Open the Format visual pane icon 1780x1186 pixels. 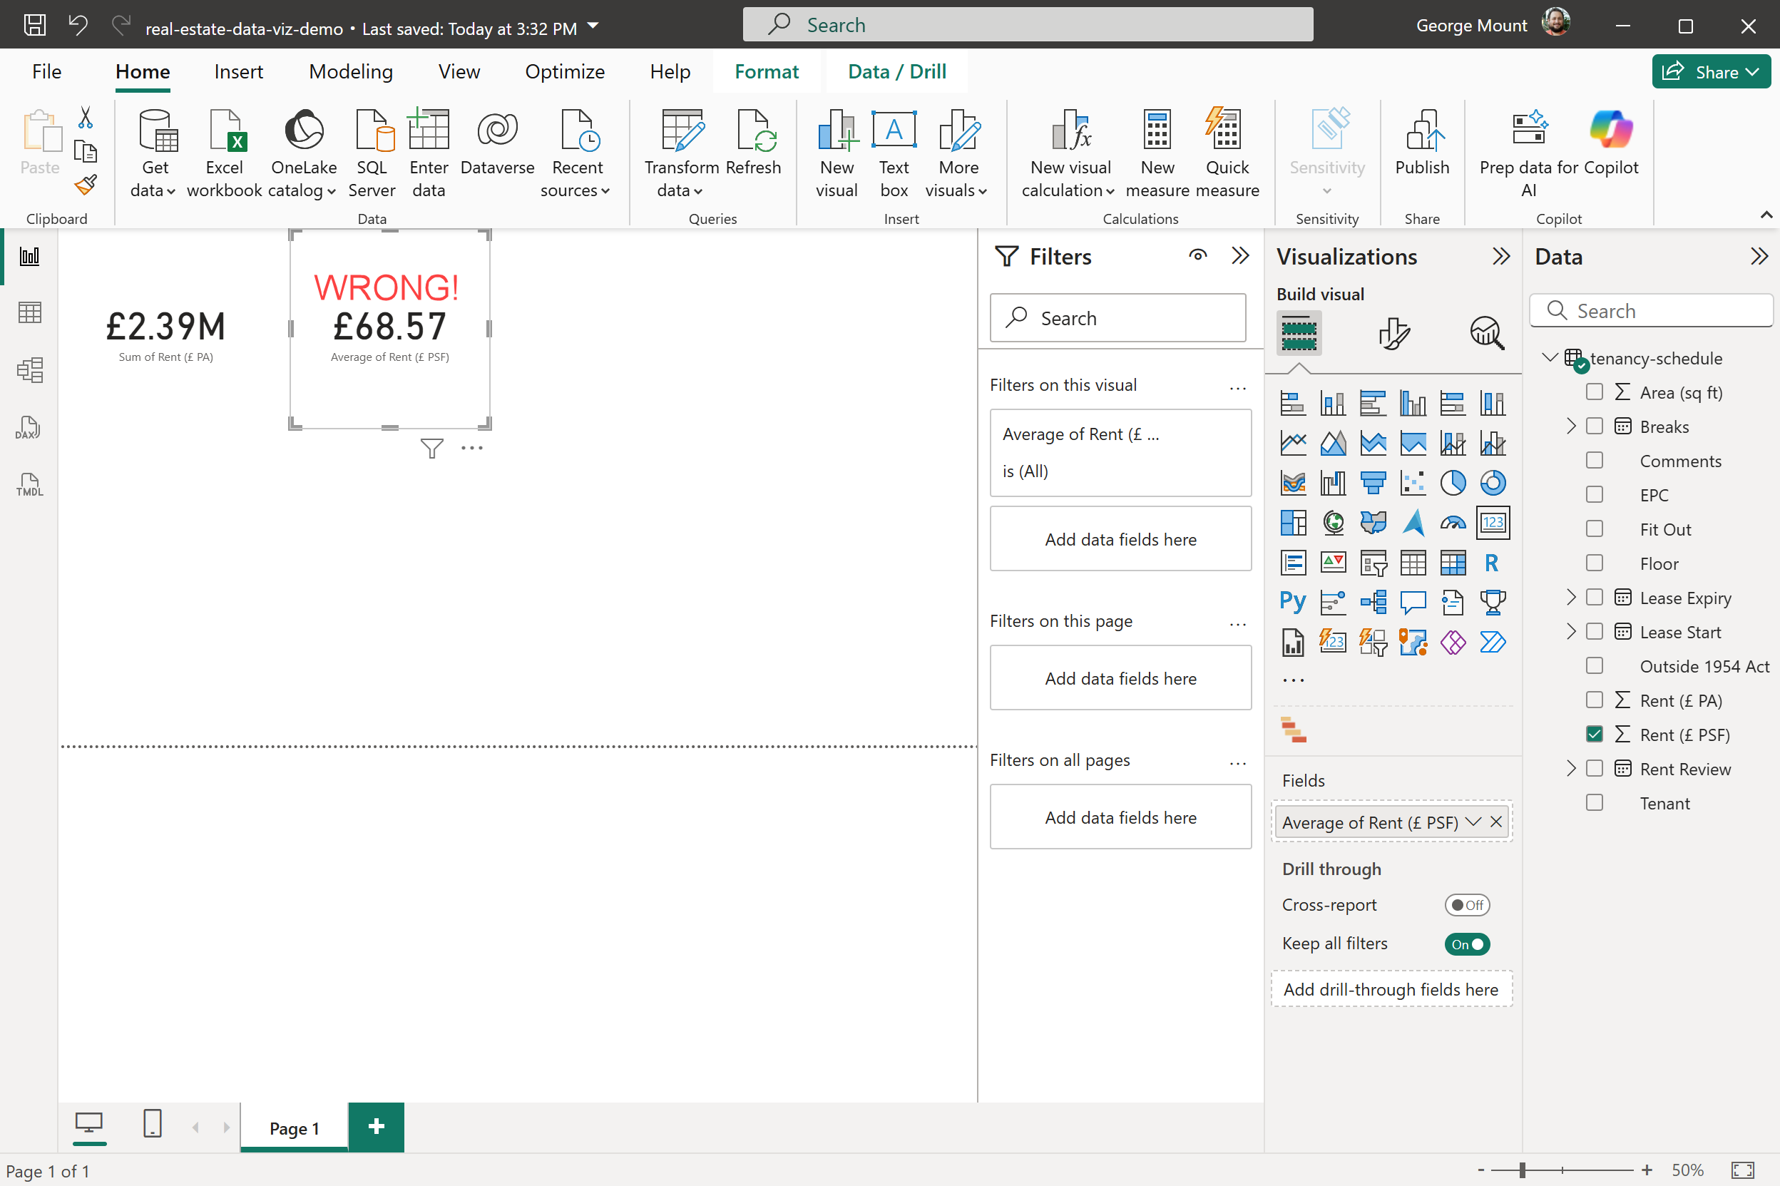[x=1393, y=334]
